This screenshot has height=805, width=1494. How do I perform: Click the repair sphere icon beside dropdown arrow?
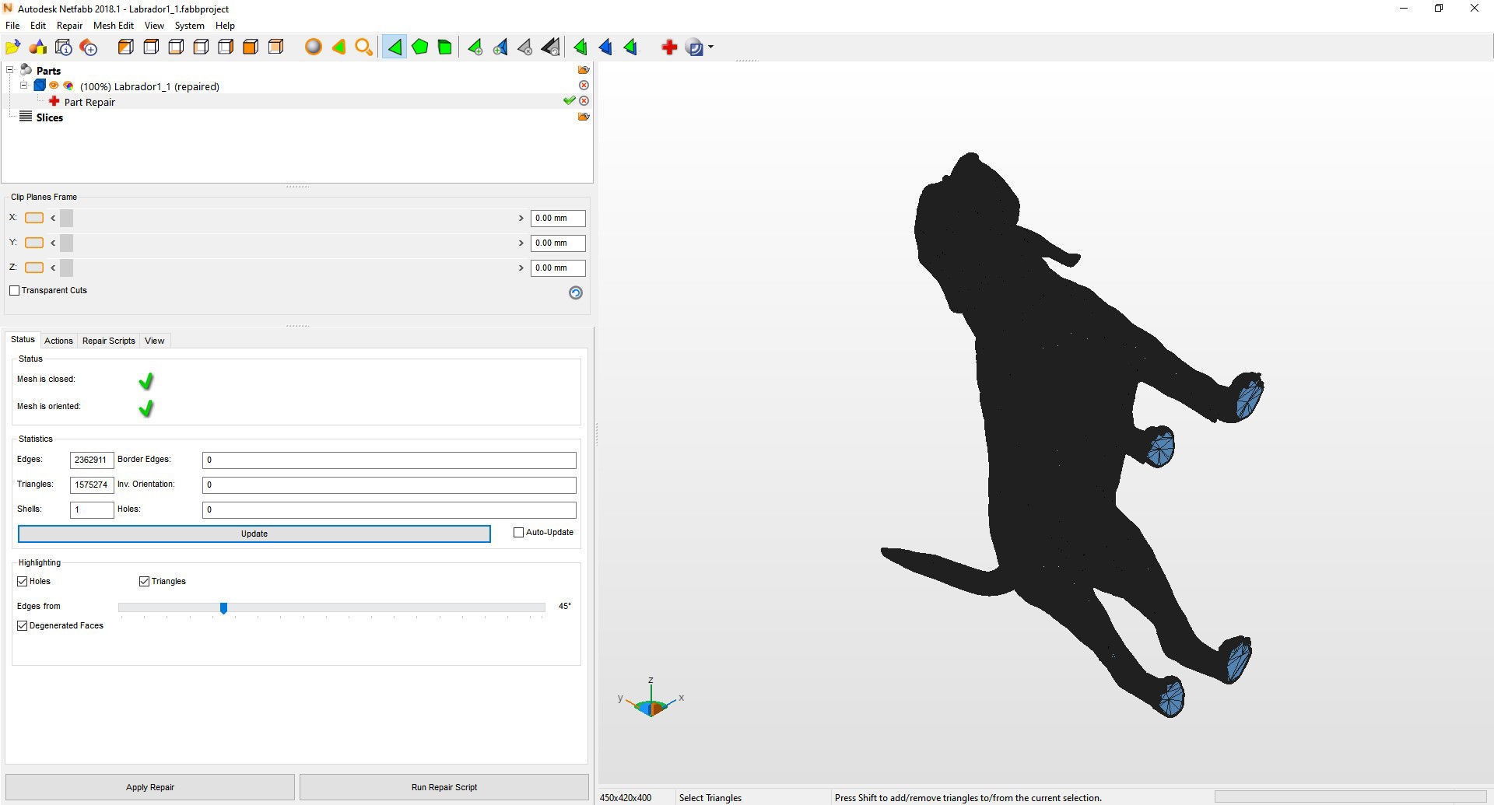695,47
